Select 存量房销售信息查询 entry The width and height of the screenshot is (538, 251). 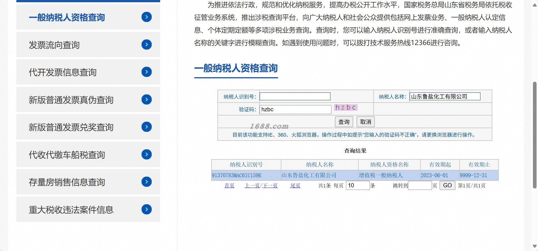(x=88, y=182)
